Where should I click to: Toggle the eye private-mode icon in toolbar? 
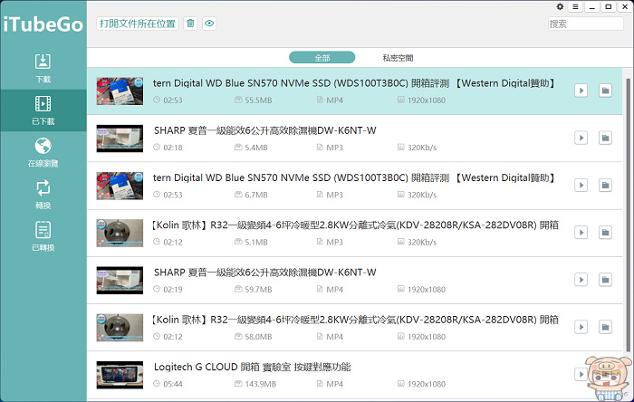(209, 24)
